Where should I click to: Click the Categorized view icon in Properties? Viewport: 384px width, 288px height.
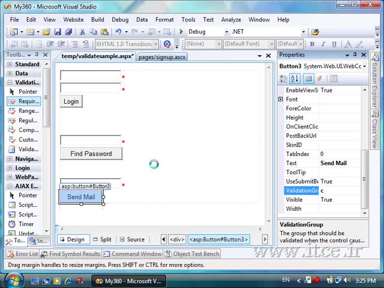coord(284,79)
